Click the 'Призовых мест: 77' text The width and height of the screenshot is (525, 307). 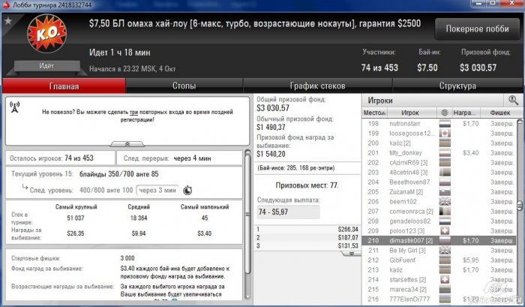pyautogui.click(x=307, y=185)
